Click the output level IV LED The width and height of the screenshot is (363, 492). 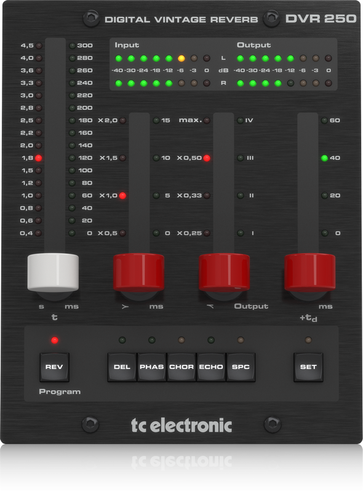point(240,121)
